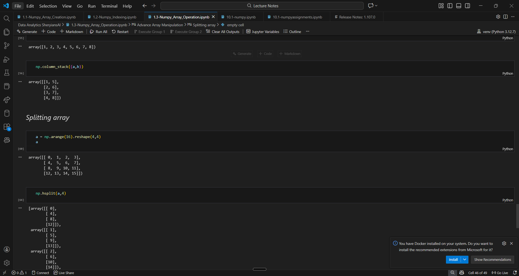Expand Copilot chat dropdown chevron

point(376,6)
